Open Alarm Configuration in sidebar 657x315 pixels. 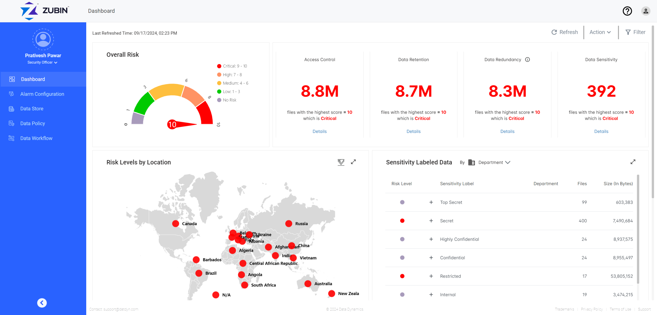pos(42,94)
